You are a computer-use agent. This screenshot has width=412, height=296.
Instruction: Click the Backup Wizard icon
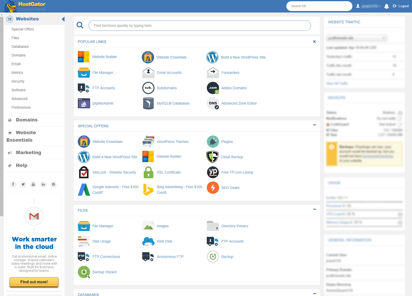[x=84, y=272]
